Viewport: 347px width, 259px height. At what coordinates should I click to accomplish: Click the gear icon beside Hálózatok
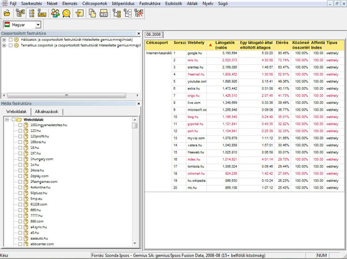coord(16,40)
